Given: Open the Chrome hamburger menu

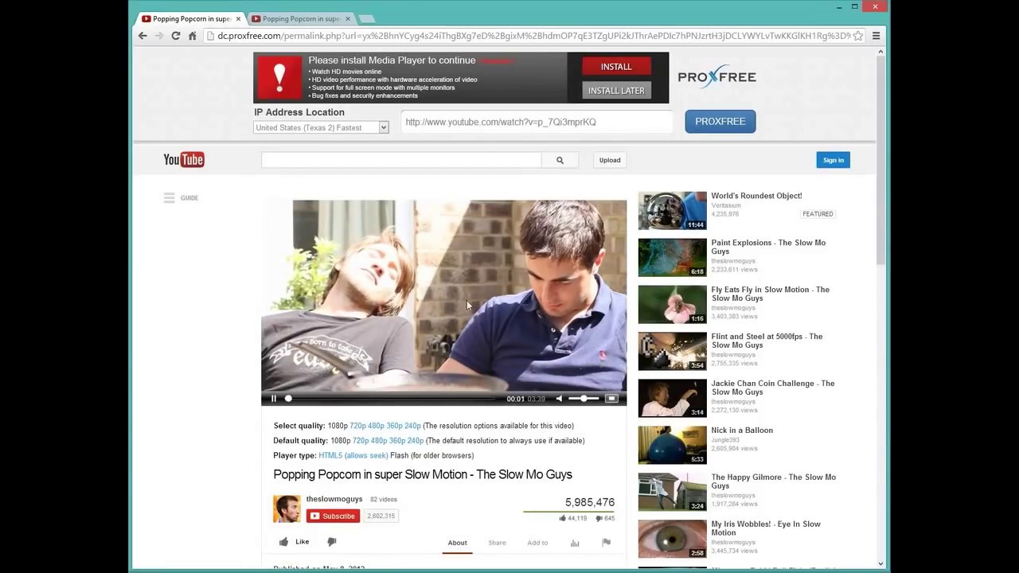Looking at the screenshot, I should tap(876, 36).
